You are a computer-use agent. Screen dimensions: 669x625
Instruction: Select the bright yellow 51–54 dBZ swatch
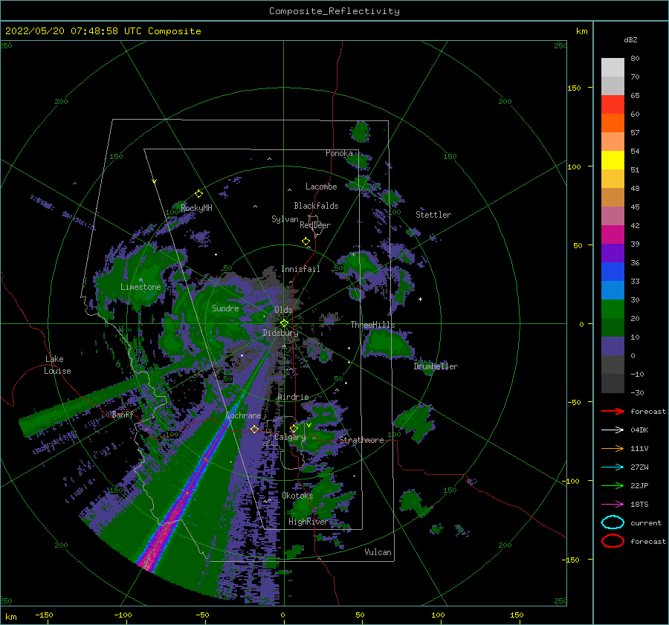click(x=613, y=160)
